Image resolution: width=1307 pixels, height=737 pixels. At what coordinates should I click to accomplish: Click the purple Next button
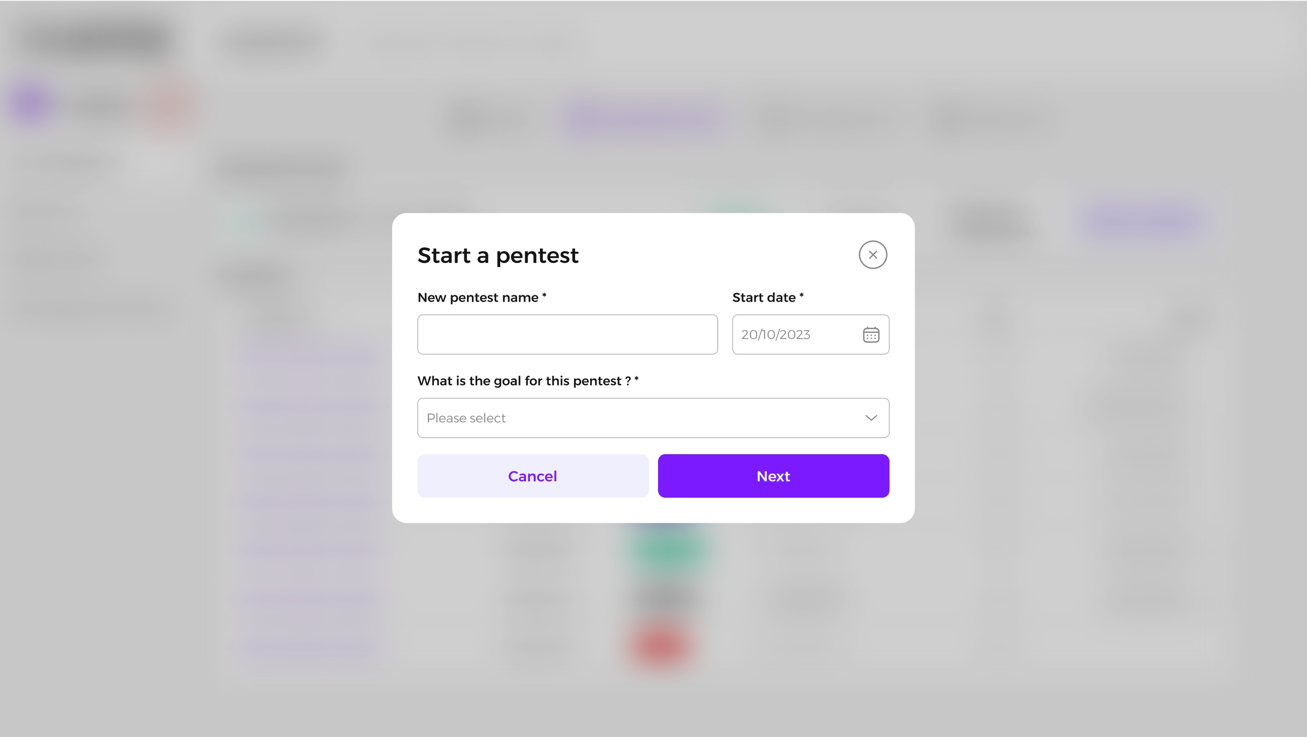pos(773,476)
